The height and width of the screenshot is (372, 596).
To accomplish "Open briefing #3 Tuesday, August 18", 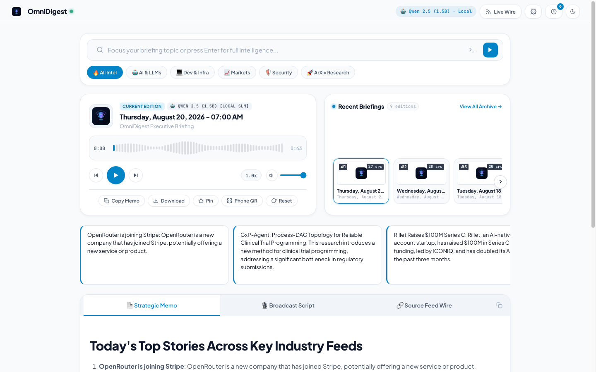I will (x=478, y=181).
